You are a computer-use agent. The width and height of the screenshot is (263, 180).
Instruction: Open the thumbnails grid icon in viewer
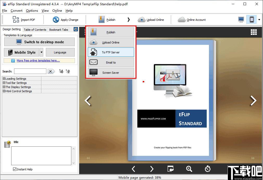pos(254,32)
